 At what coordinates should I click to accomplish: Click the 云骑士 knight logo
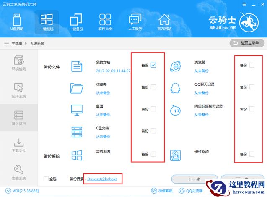tap(249, 23)
